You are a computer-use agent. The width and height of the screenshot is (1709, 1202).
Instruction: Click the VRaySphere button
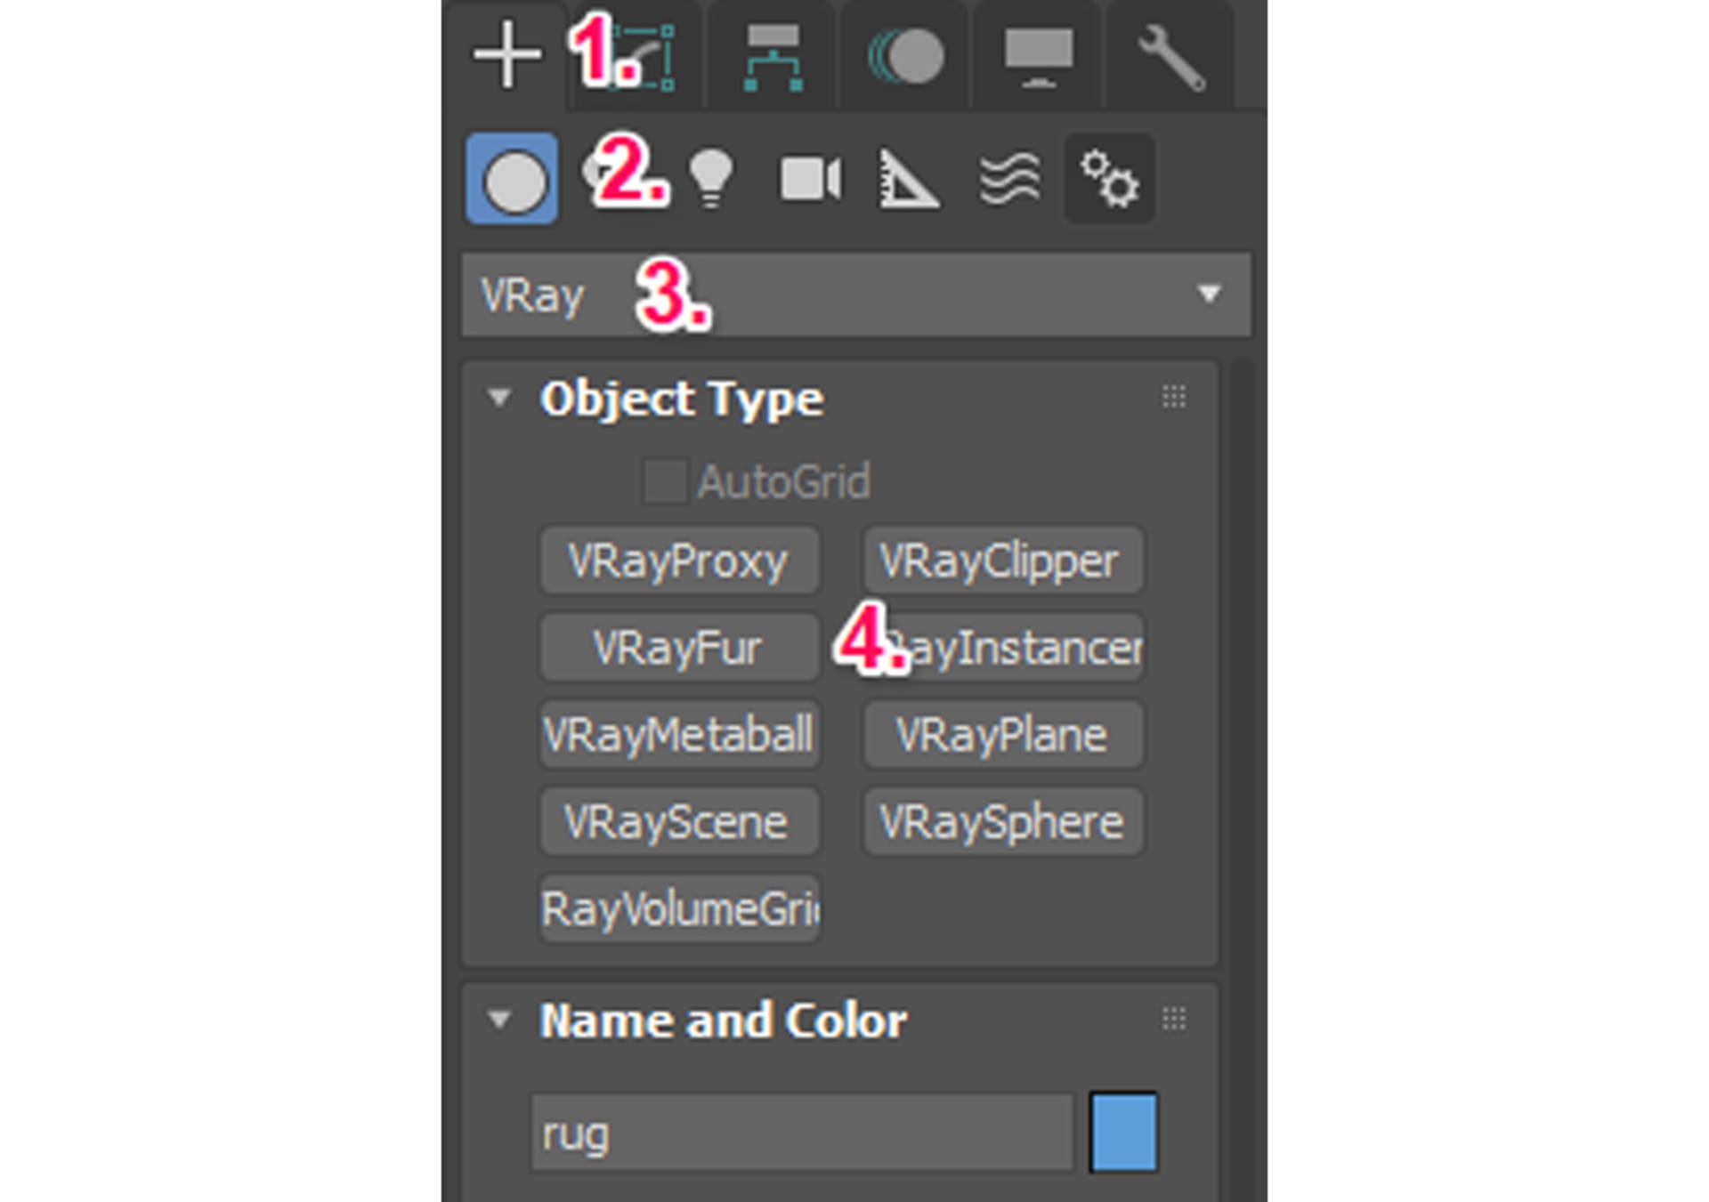click(x=1003, y=822)
